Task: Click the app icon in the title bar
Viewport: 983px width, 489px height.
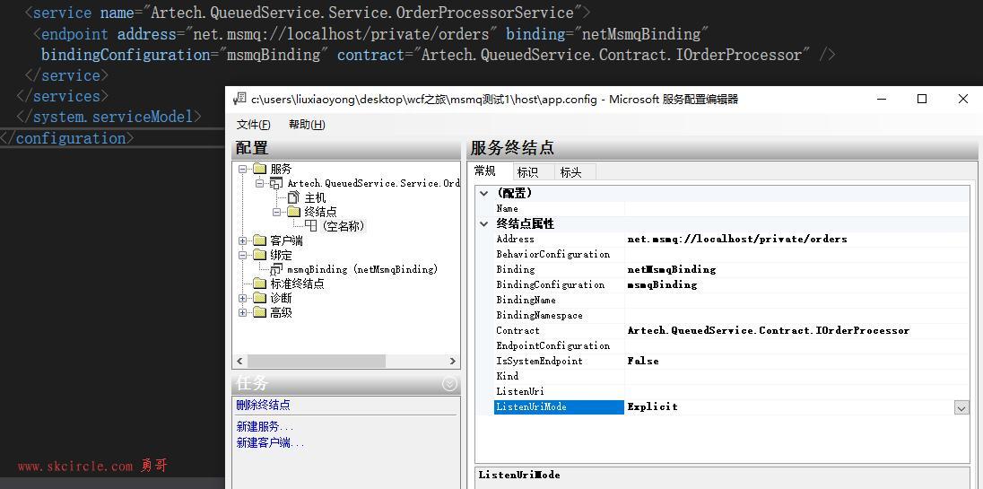Action: pos(239,99)
